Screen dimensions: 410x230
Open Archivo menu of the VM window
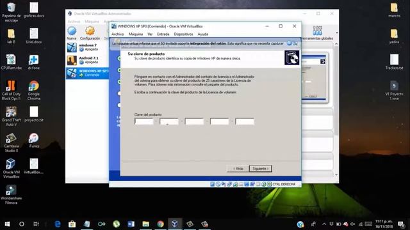pyautogui.click(x=118, y=34)
